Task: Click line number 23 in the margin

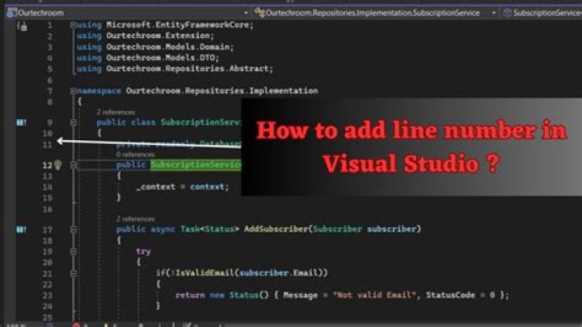Action: [x=47, y=295]
